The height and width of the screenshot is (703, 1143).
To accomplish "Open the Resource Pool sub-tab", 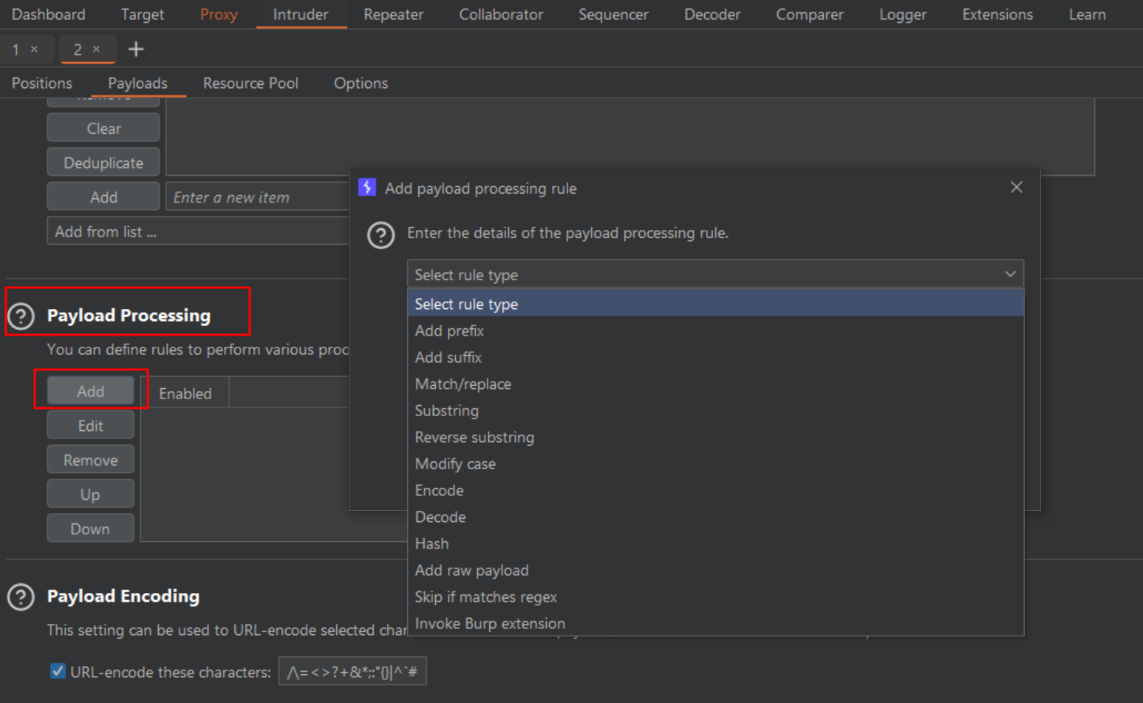I will pos(250,84).
